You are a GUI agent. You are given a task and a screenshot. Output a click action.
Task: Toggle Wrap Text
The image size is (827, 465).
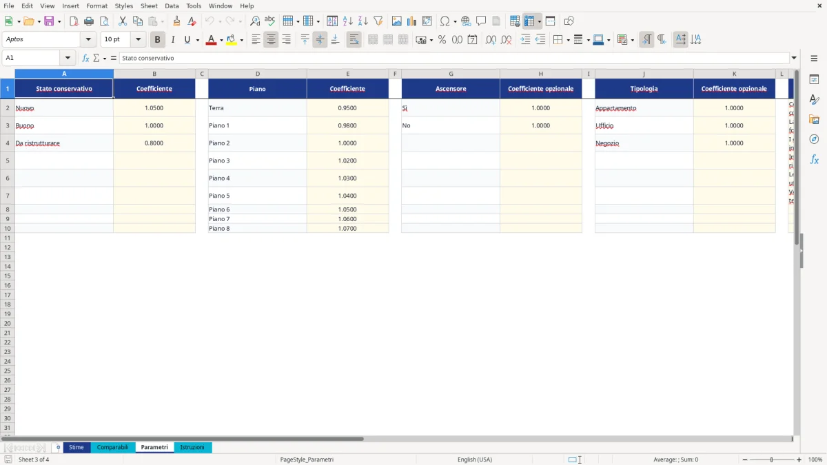(354, 40)
